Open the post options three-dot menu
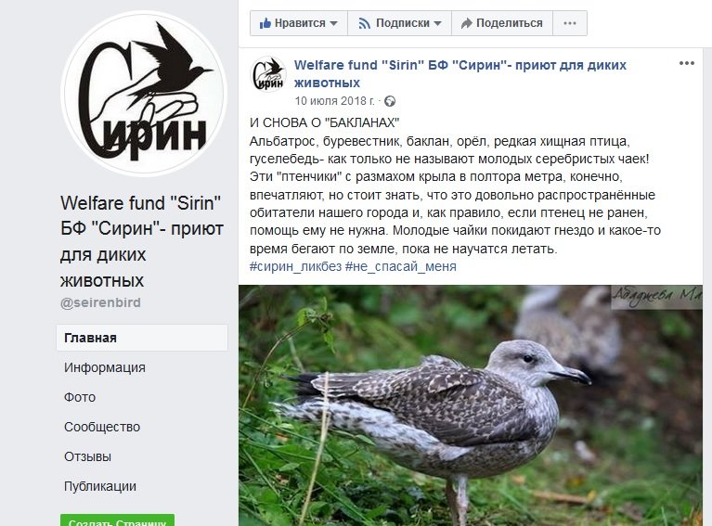Viewport: 712px width, 526px height. [687, 63]
